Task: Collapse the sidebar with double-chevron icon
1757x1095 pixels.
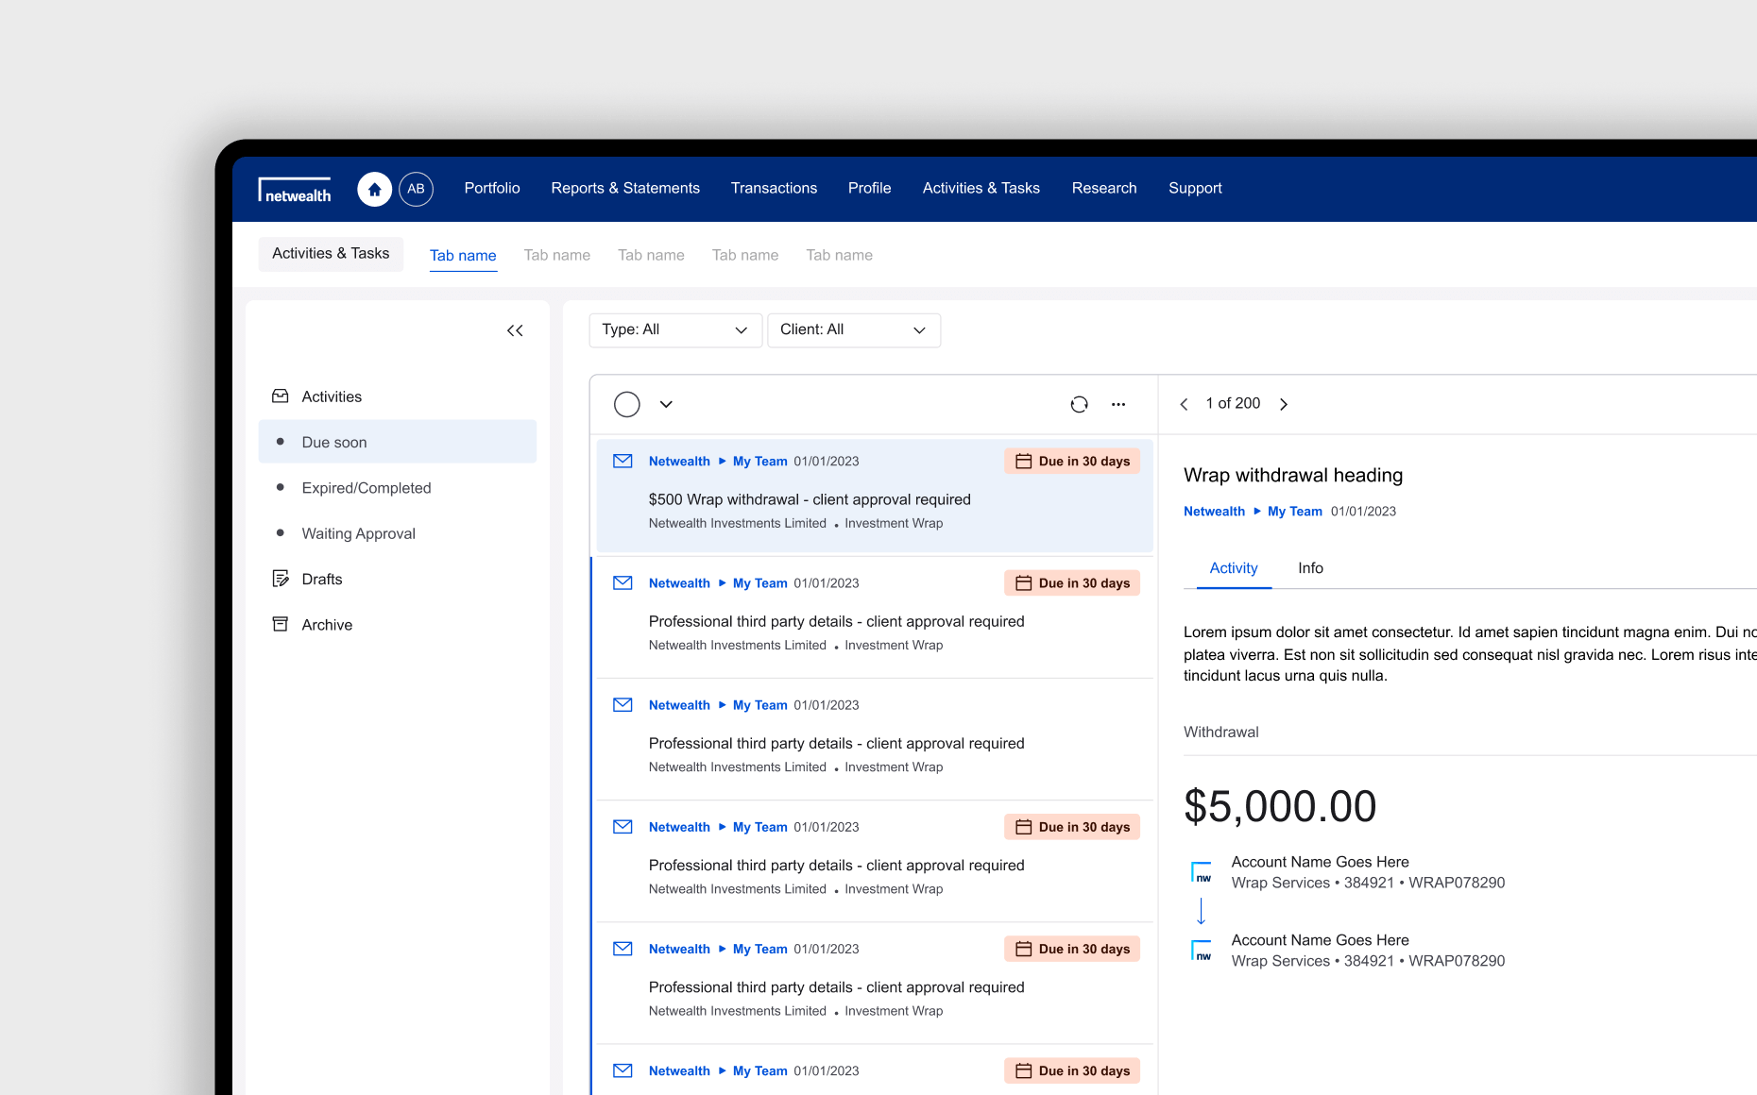Action: click(x=515, y=330)
